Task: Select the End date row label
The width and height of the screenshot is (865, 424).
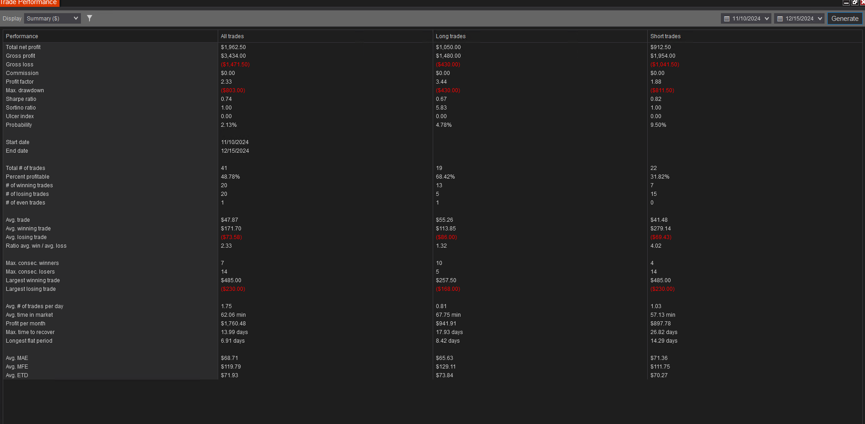Action: pos(17,151)
